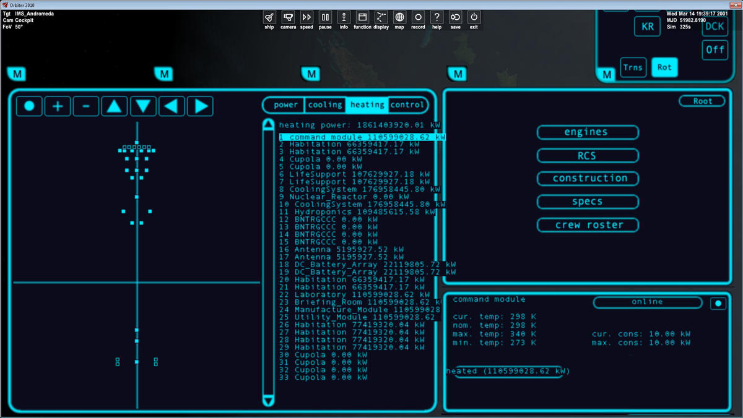Viewport: 743px width, 418px height.
Task: Switch to Trns translation mode
Action: tap(633, 67)
